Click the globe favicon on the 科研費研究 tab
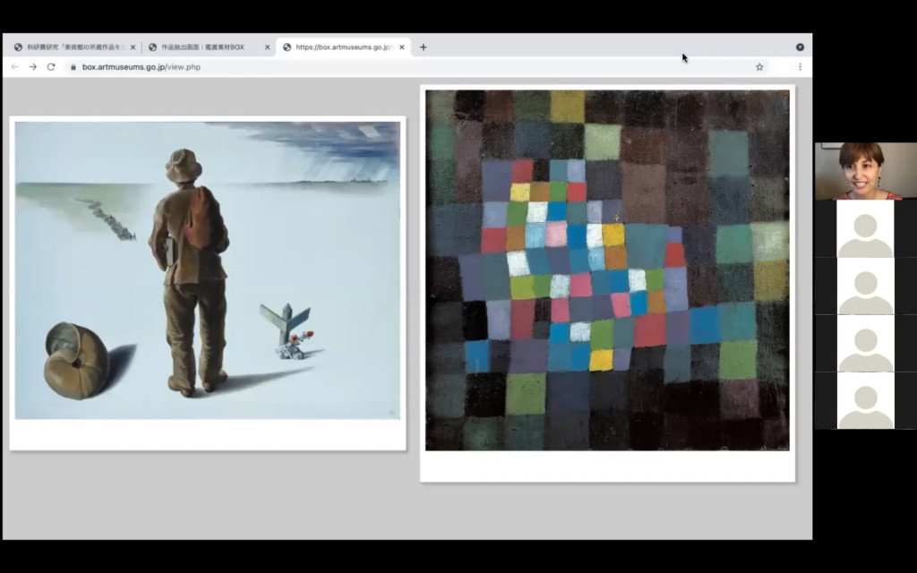The width and height of the screenshot is (917, 573). click(x=18, y=47)
